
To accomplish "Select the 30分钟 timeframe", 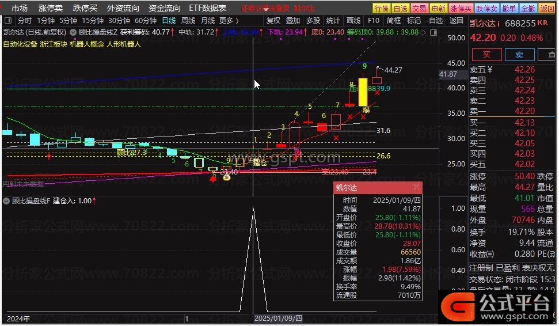I will [119, 21].
